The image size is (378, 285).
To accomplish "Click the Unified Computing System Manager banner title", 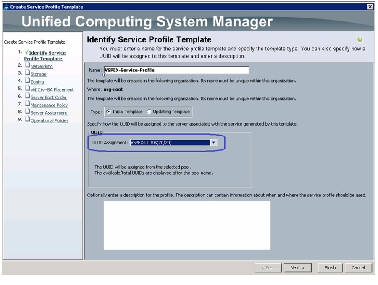I will [x=147, y=21].
